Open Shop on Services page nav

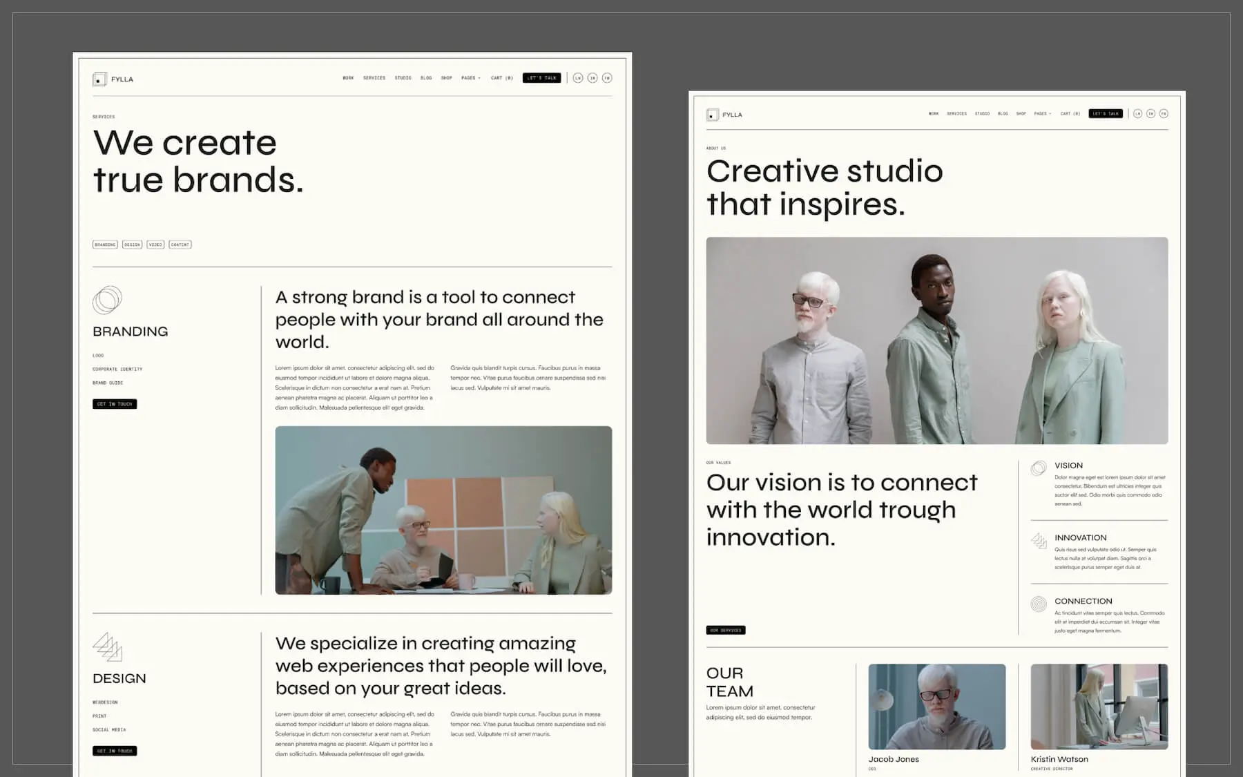(x=447, y=78)
